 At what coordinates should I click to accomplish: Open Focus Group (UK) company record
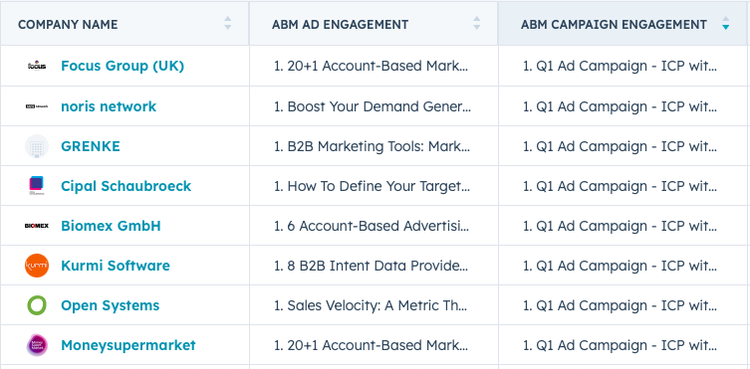pos(123,66)
